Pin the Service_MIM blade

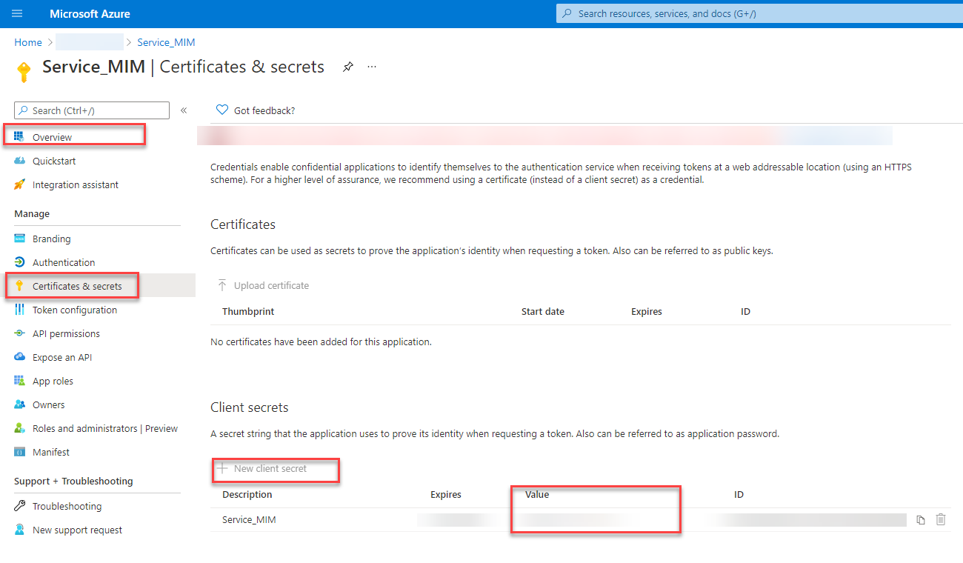(347, 67)
